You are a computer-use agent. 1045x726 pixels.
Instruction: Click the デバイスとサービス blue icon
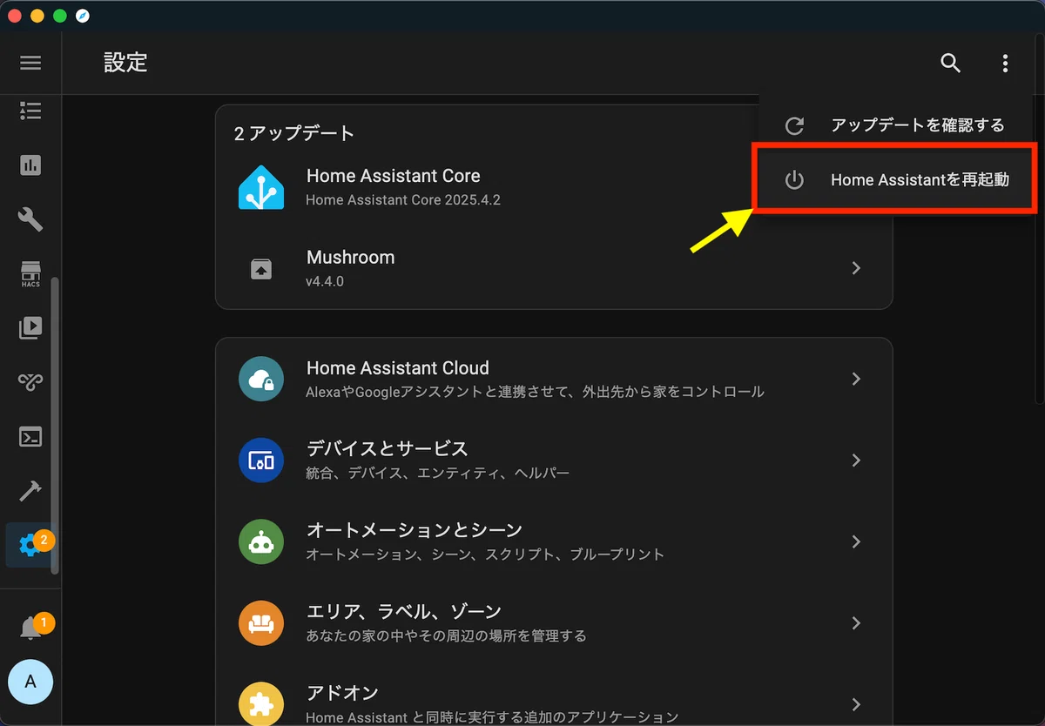(x=261, y=460)
